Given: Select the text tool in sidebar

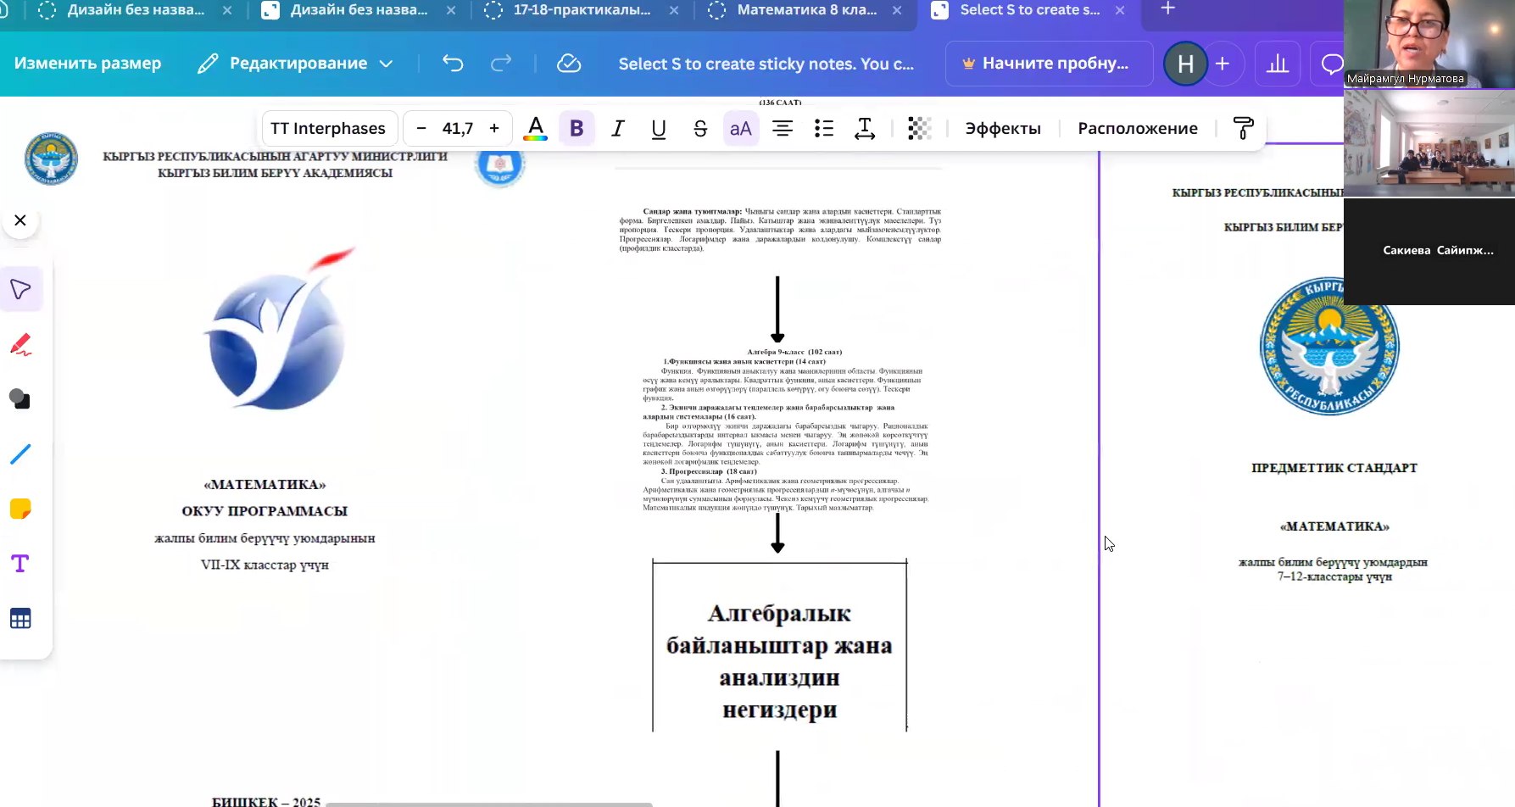Looking at the screenshot, I should pos(20,564).
